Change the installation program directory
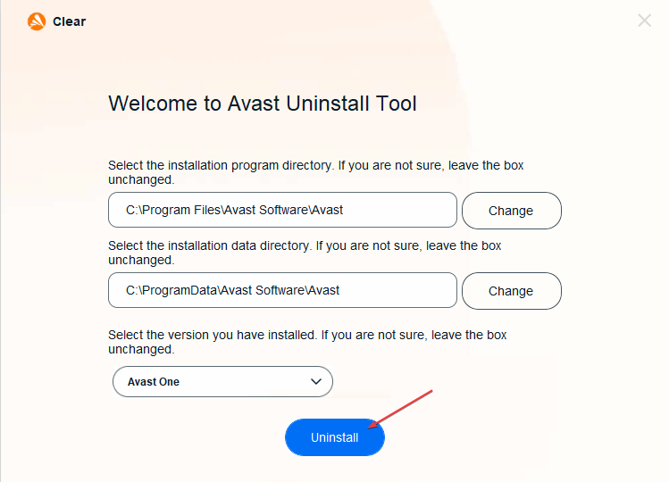The image size is (669, 482). [x=511, y=211]
